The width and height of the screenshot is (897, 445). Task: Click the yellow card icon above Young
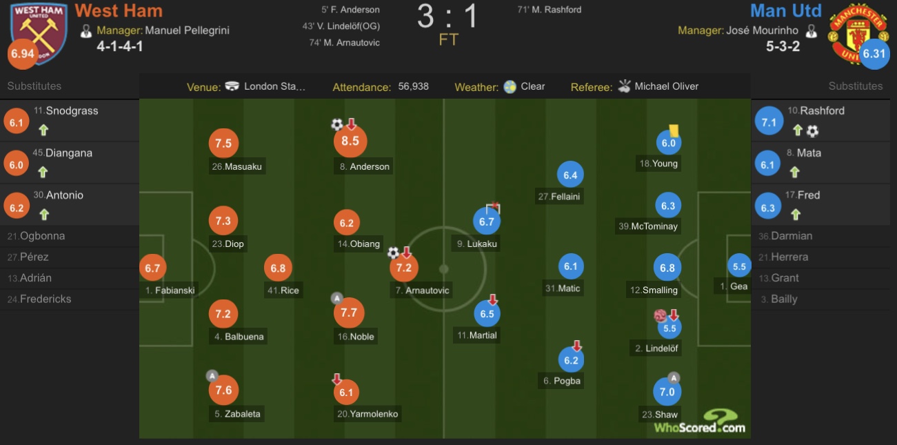coord(674,130)
